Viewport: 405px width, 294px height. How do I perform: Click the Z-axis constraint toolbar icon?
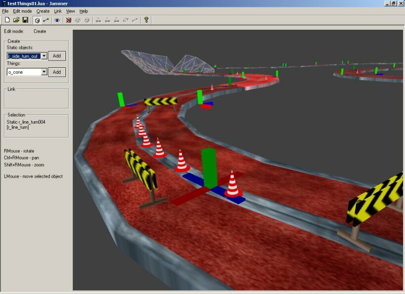(116, 20)
